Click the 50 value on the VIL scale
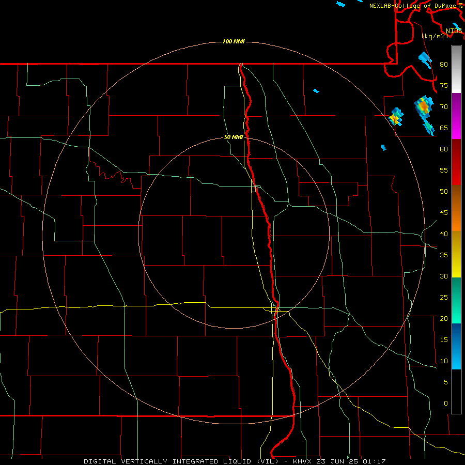Viewport: 465px width, 465px height. [x=444, y=191]
